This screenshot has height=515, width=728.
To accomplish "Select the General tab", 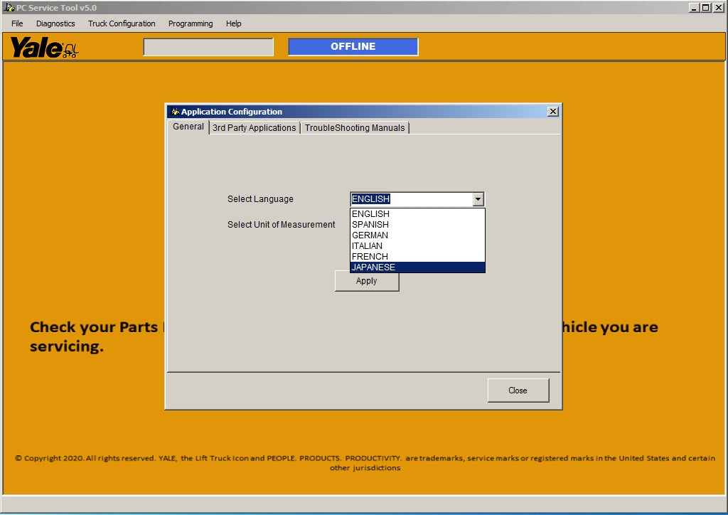I will point(188,127).
